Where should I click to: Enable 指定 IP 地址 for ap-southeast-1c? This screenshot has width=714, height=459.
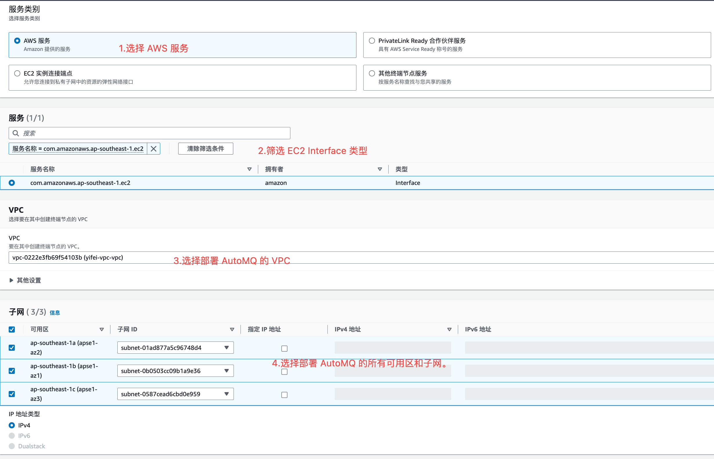284,395
